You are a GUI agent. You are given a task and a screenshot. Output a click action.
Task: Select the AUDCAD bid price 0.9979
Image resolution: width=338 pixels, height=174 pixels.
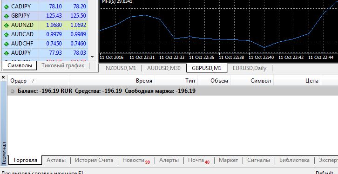pos(54,34)
